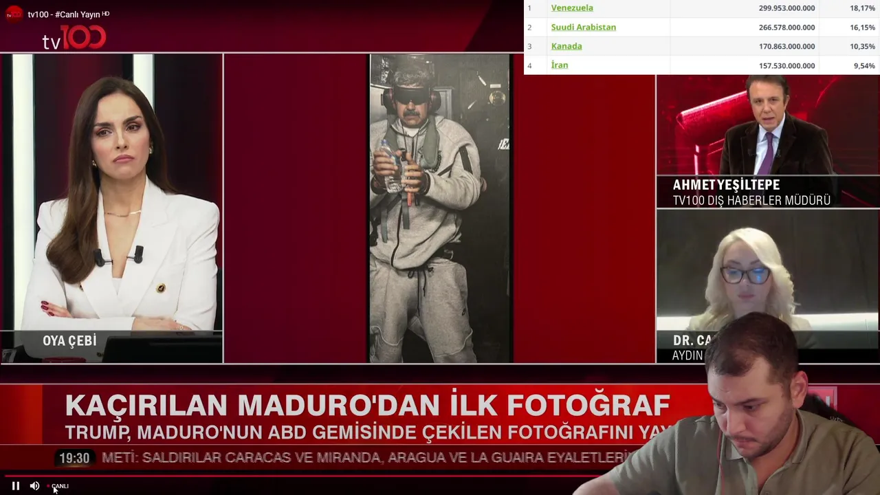Select the 18,17% percentage cell
The image size is (880, 495).
(x=862, y=8)
